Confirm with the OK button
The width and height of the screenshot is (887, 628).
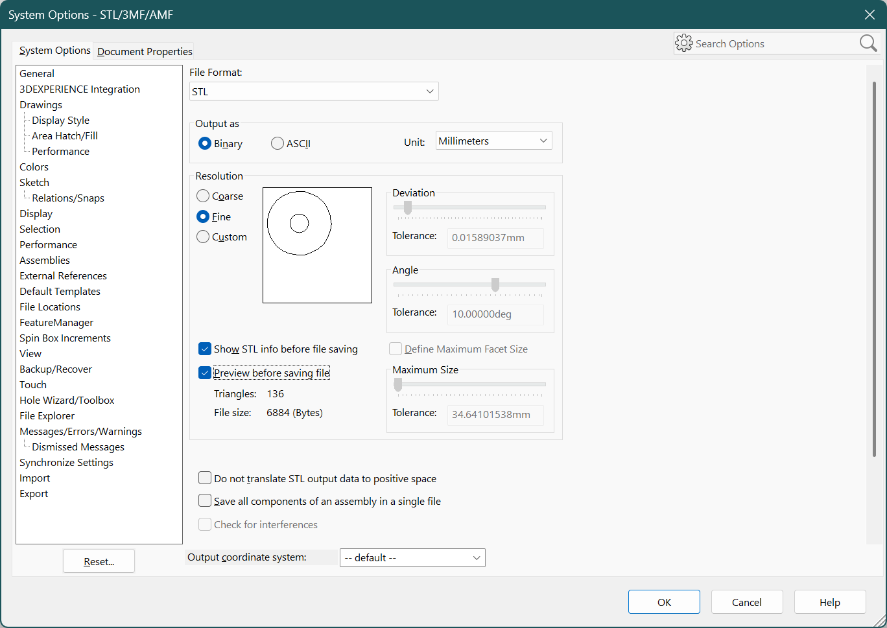pos(664,602)
